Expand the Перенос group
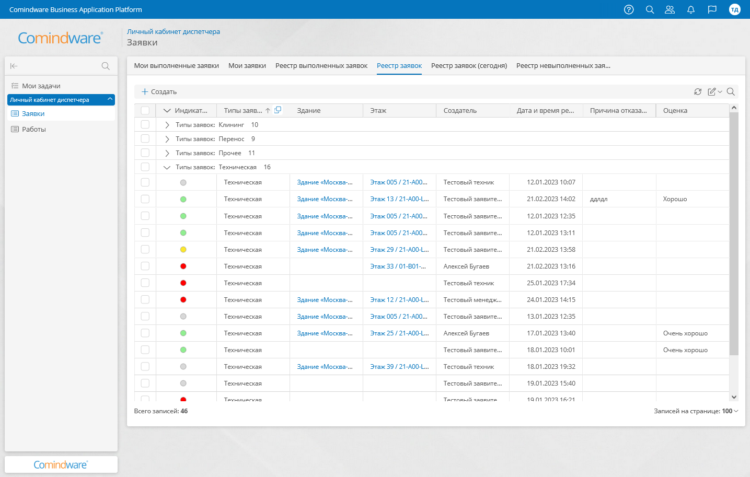This screenshot has width=750, height=477. tap(167, 139)
